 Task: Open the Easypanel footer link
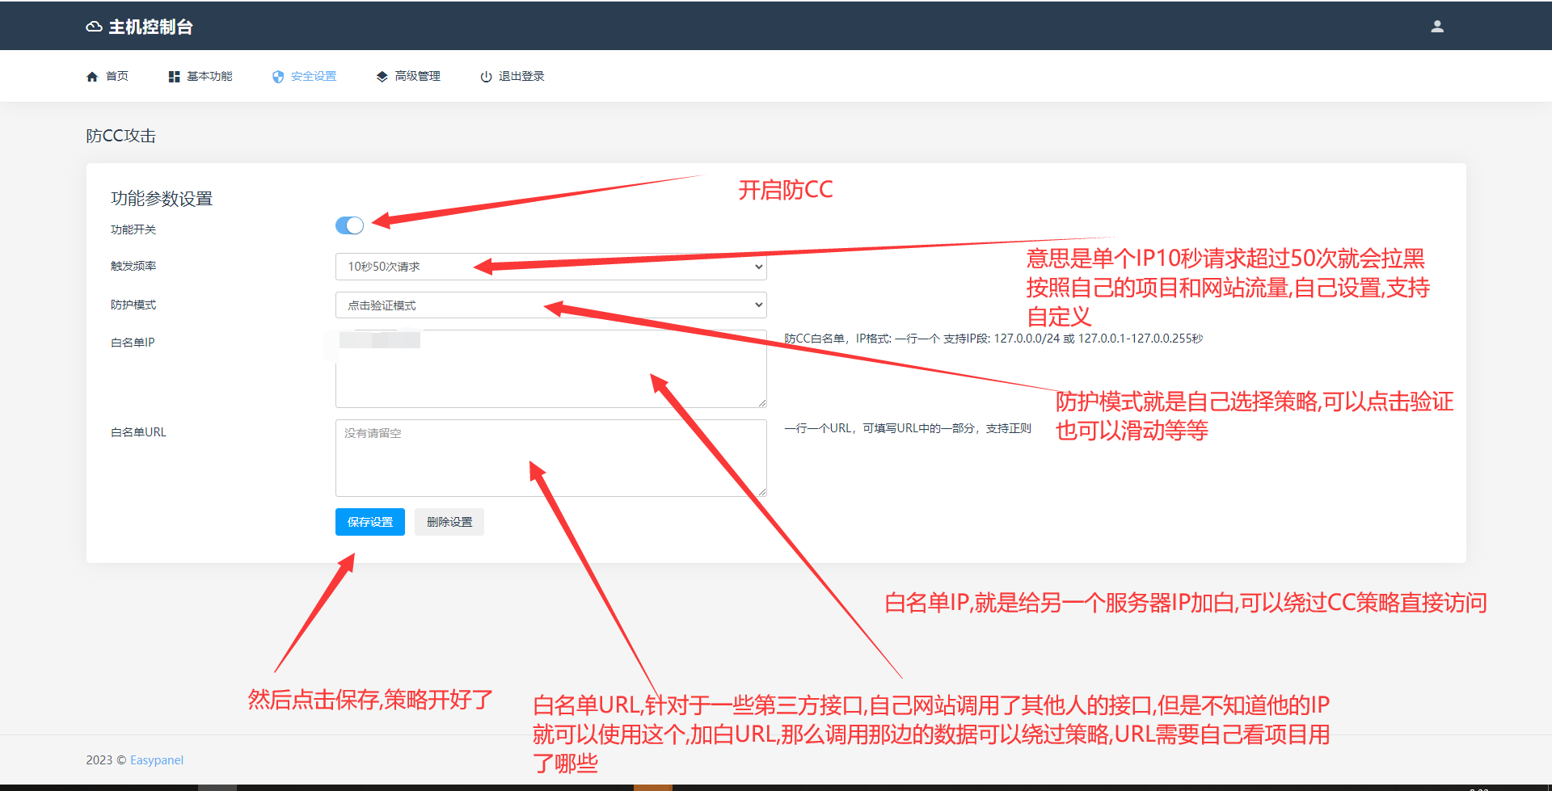point(157,760)
